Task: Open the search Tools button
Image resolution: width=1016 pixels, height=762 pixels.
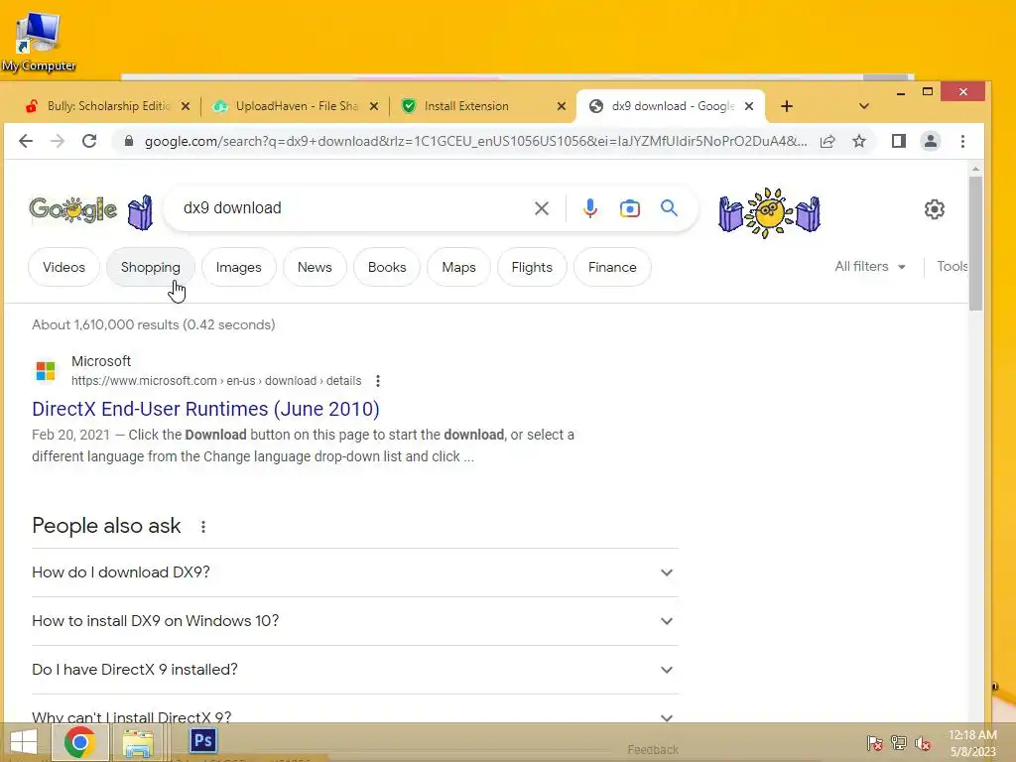Action: coord(952,266)
